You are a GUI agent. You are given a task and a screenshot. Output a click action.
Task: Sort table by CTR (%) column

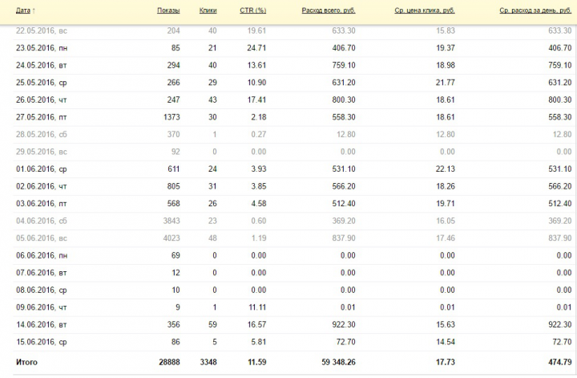(x=252, y=10)
